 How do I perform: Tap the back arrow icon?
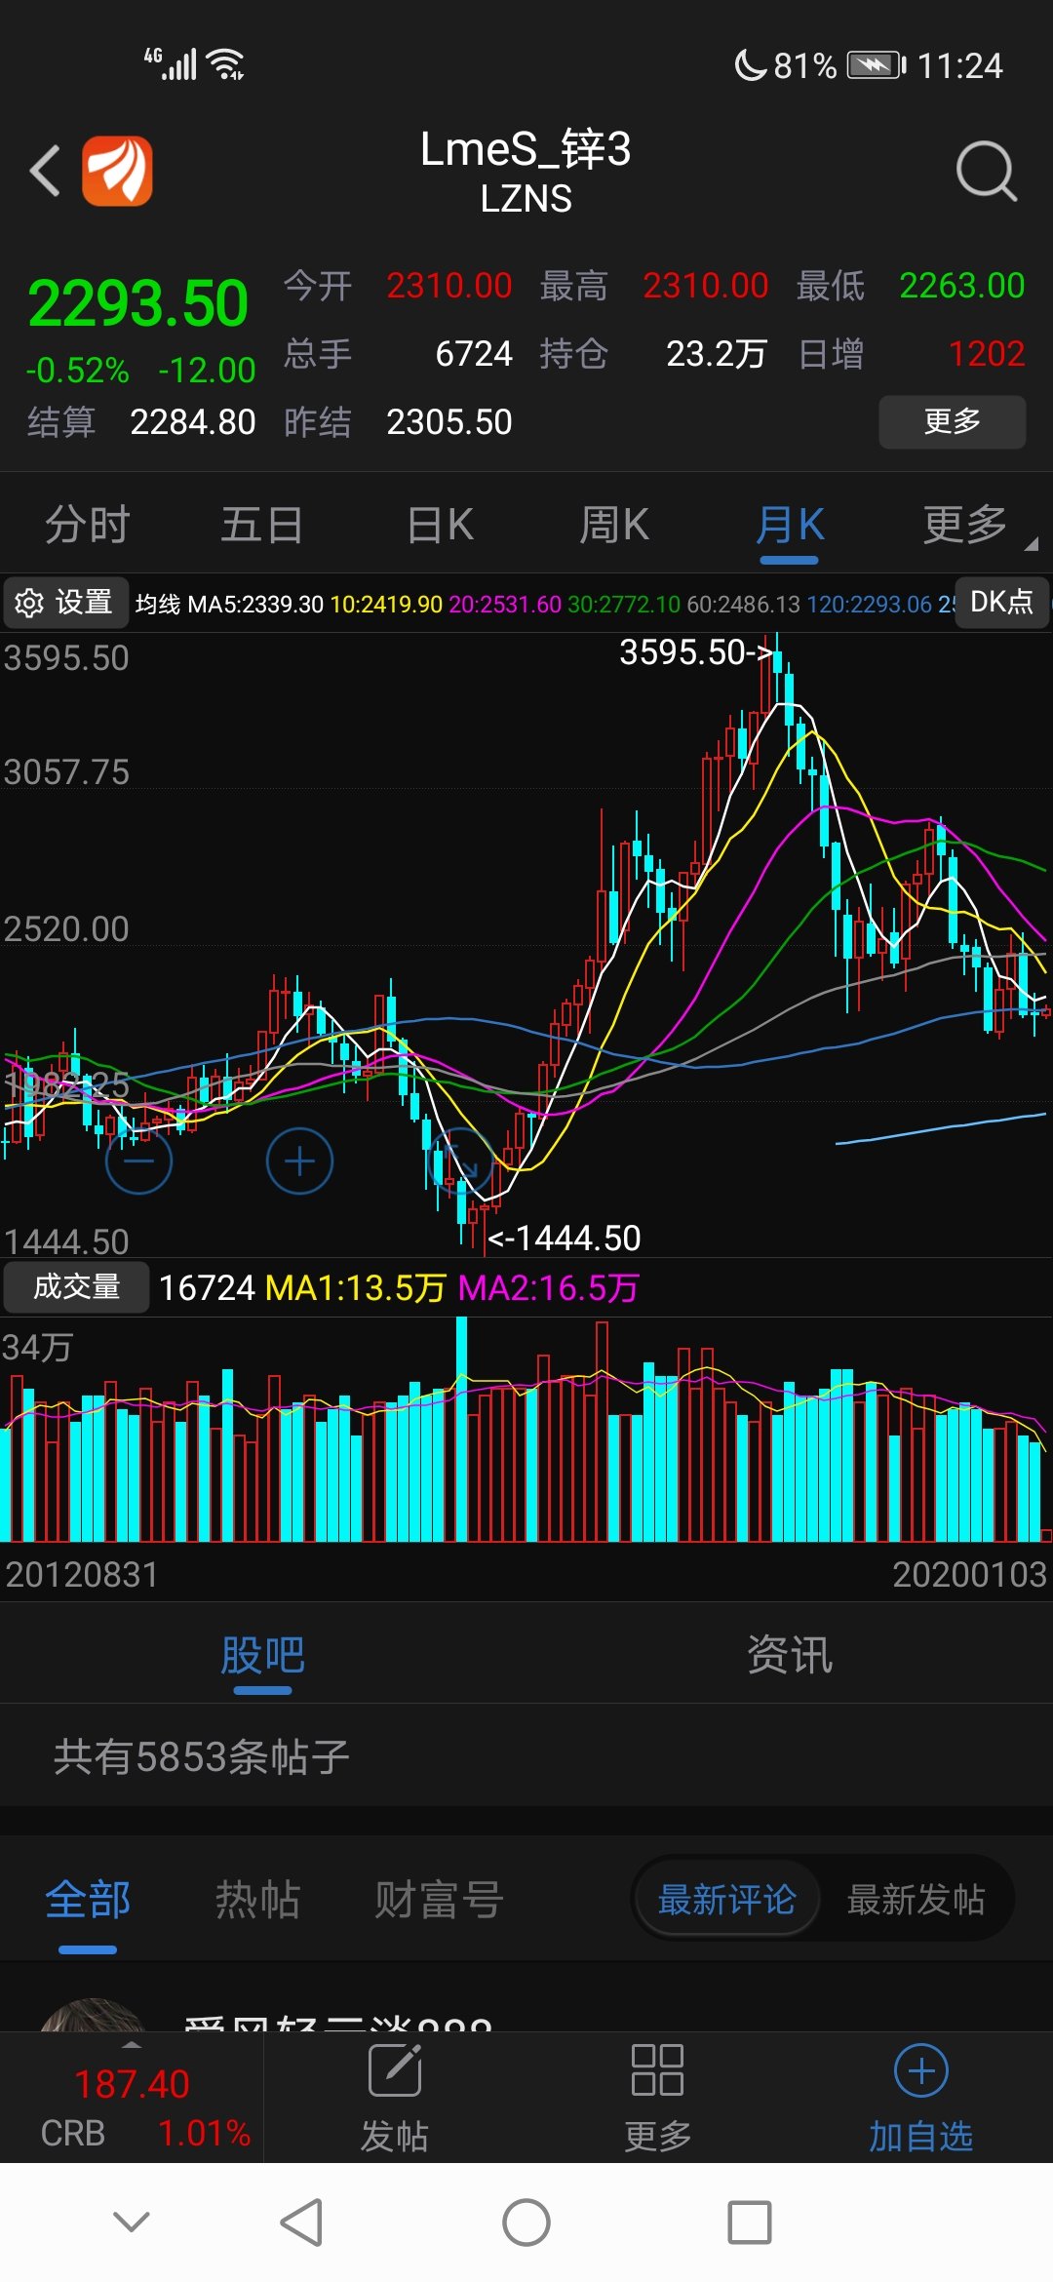(x=45, y=171)
